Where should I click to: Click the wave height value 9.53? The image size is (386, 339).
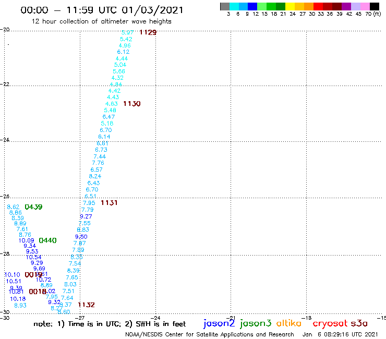tap(32, 251)
